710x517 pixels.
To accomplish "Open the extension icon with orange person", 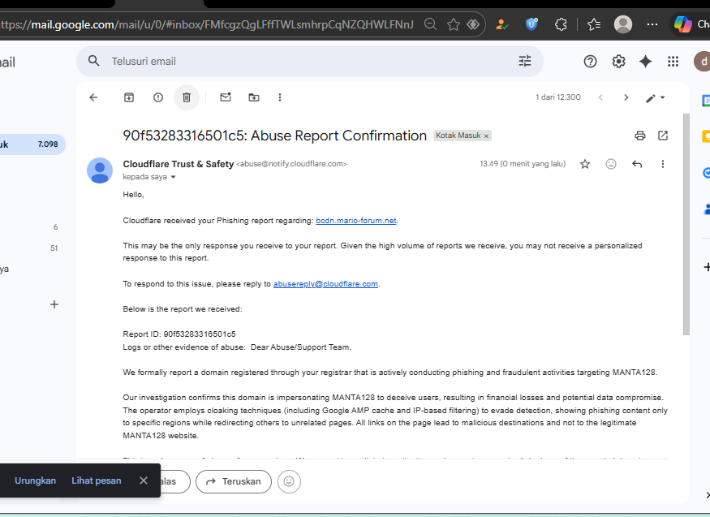I will tap(501, 24).
